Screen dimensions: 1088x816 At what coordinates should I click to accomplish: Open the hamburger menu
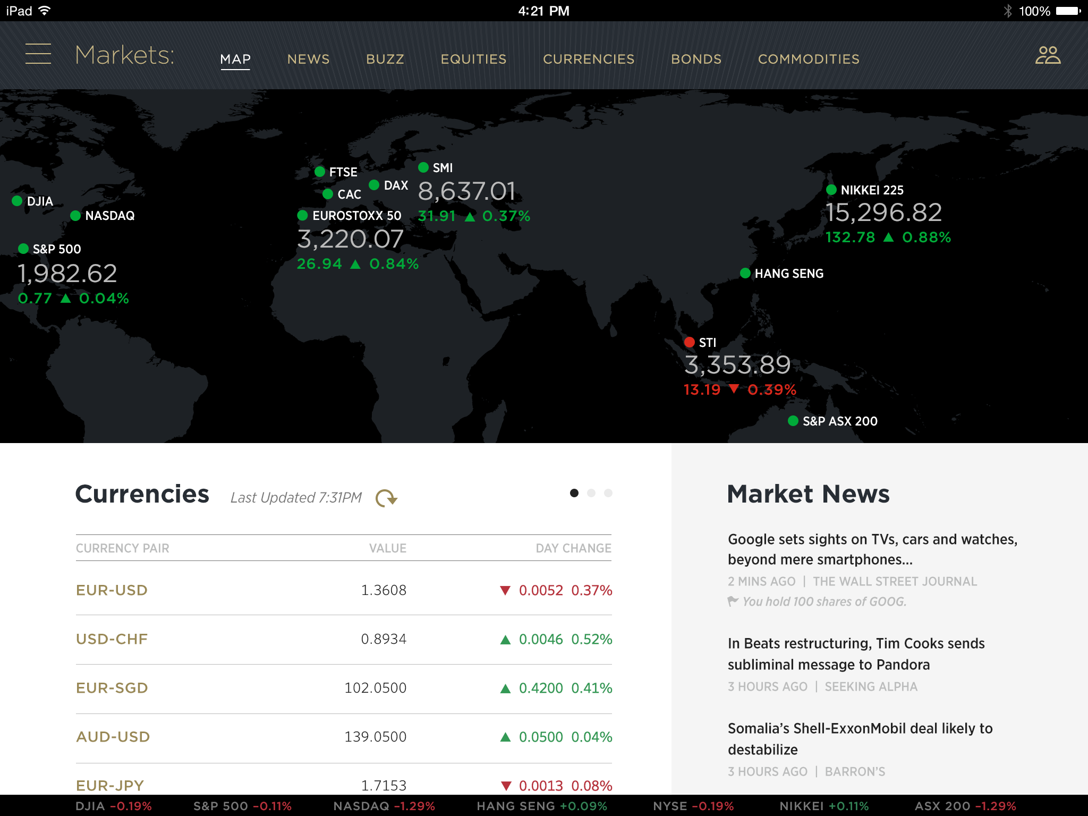tap(38, 54)
